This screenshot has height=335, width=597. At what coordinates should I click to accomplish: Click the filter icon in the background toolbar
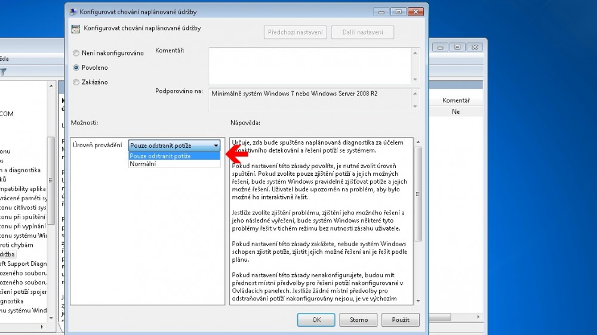[x=3, y=72]
